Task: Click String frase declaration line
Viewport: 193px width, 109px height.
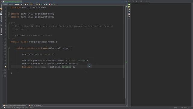Action: pyautogui.click(x=39, y=54)
